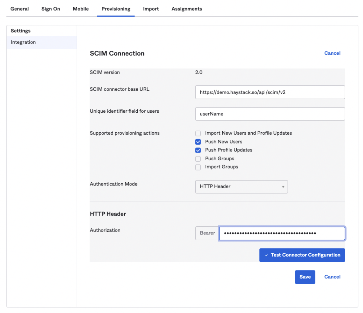Image resolution: width=363 pixels, height=313 pixels.
Task: Click the Bearer token Authorization field
Action: click(x=282, y=233)
